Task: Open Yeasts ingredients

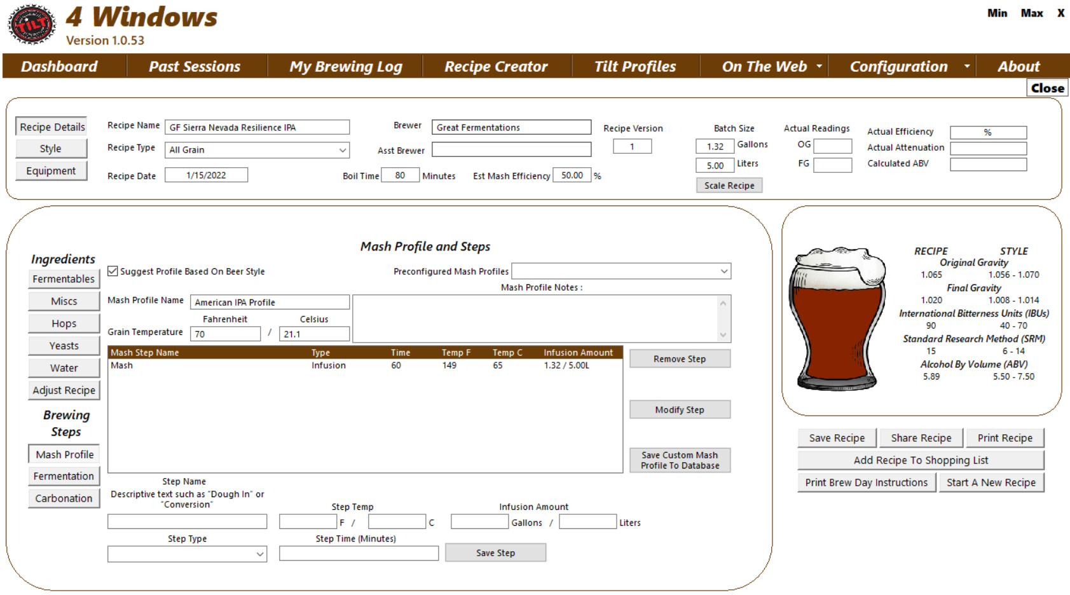Action: point(64,346)
